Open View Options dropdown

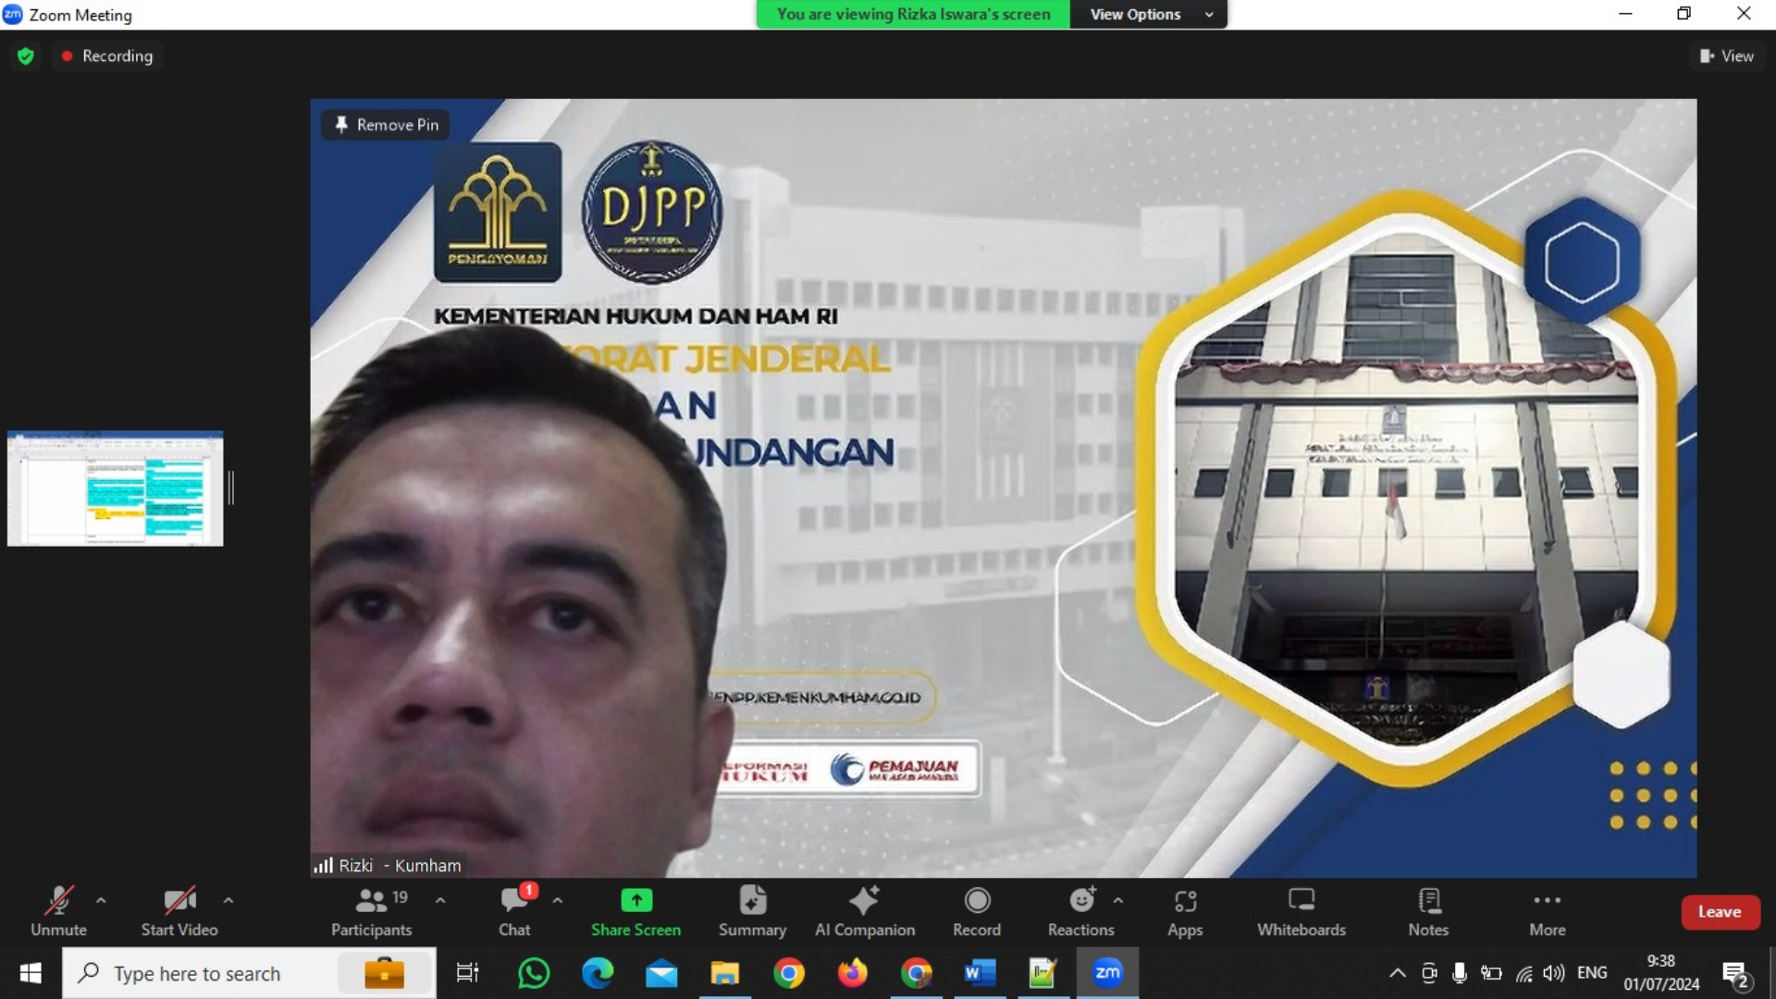tap(1148, 14)
